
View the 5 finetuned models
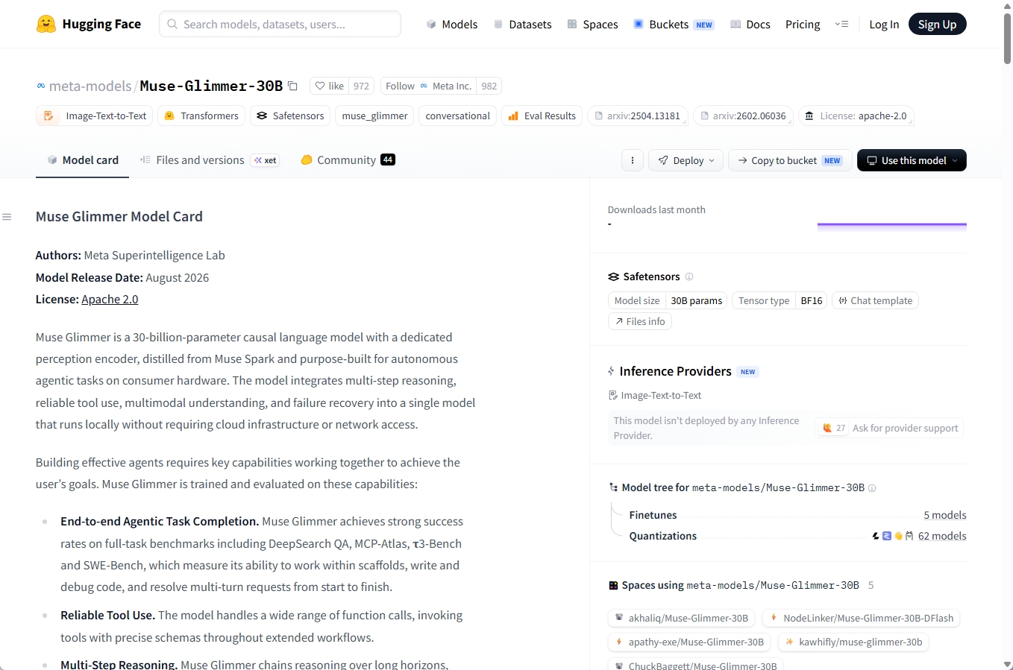tap(944, 515)
